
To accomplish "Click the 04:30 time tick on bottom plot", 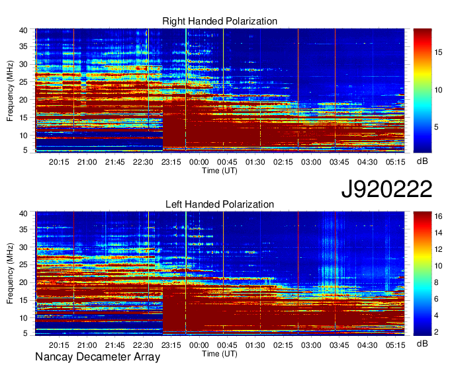I will point(367,345).
